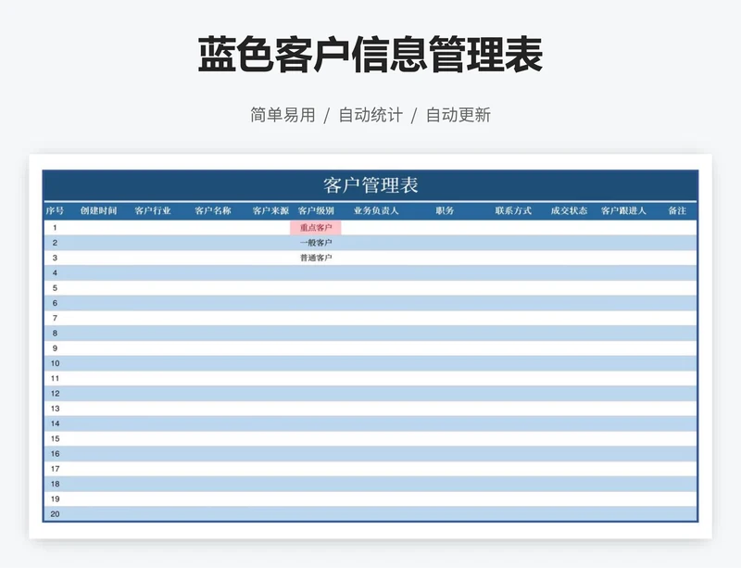
Task: Select the 客户跟进人 column header
Action: coord(623,210)
